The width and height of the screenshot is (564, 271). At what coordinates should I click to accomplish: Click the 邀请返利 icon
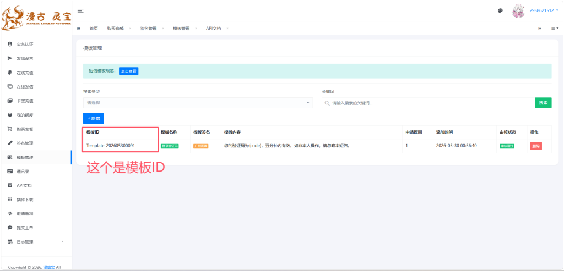[x=10, y=214]
